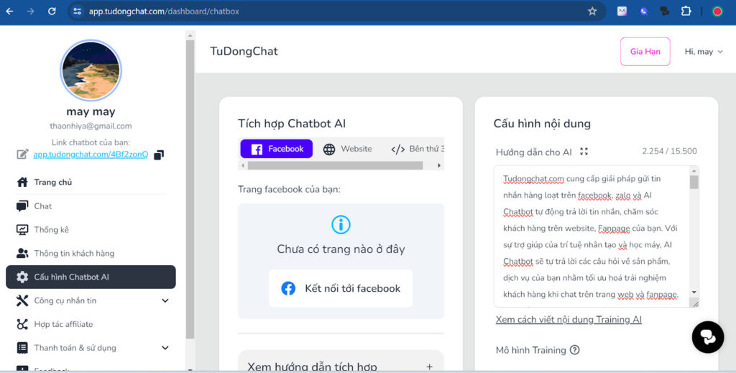Click the info circle icon
The width and height of the screenshot is (736, 373).
[x=341, y=225]
